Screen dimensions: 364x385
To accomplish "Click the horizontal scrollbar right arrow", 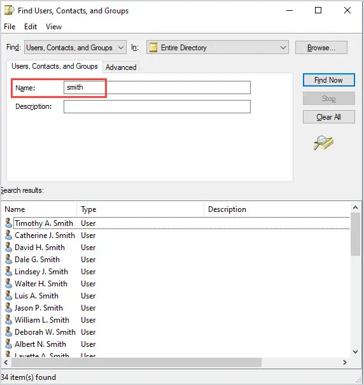I will pos(345,362).
